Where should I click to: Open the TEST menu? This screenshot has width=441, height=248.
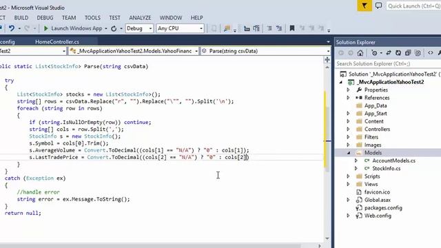(x=115, y=18)
